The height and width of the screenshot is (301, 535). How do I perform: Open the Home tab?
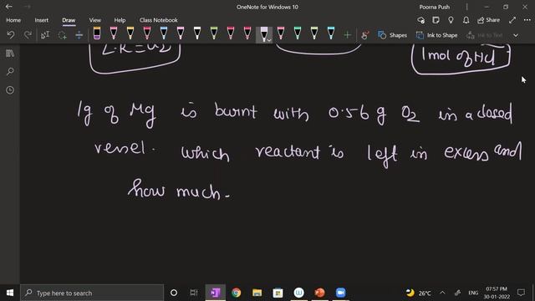13,20
